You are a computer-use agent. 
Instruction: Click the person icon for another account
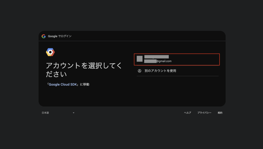(x=139, y=71)
